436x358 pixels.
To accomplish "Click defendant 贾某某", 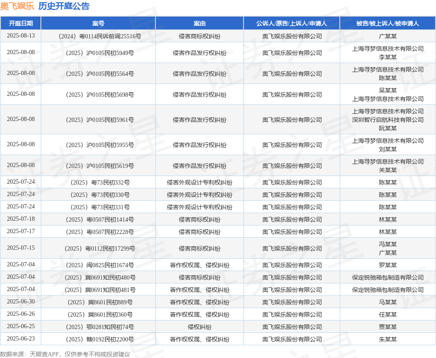I will click(387, 327).
